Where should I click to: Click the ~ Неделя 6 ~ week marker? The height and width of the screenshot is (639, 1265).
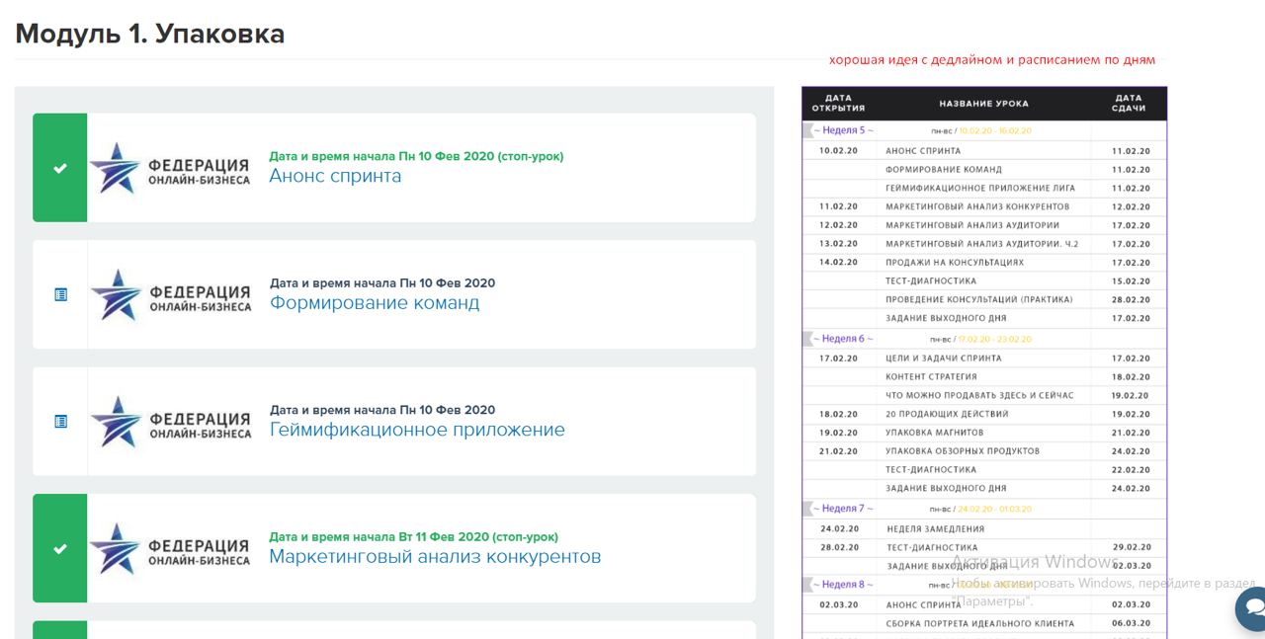pyautogui.click(x=844, y=339)
